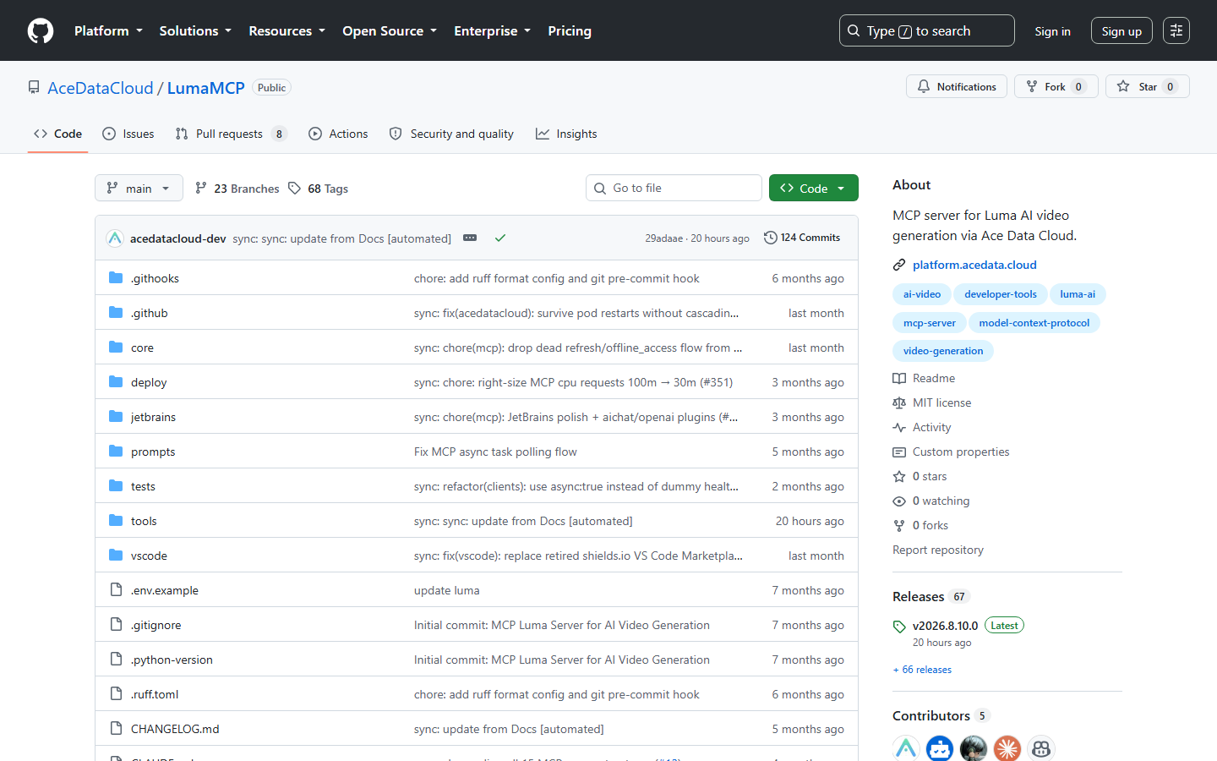Click the search magnifier icon
Viewport: 1217px width, 761px height.
[854, 30]
